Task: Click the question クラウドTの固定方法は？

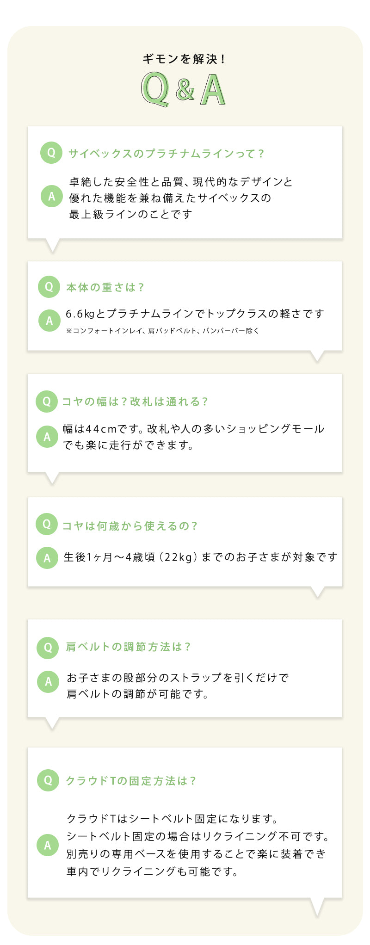Action: click(x=131, y=781)
